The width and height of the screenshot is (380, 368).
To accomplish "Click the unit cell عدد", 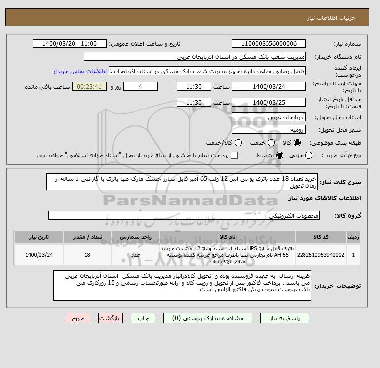I will [x=136, y=255].
